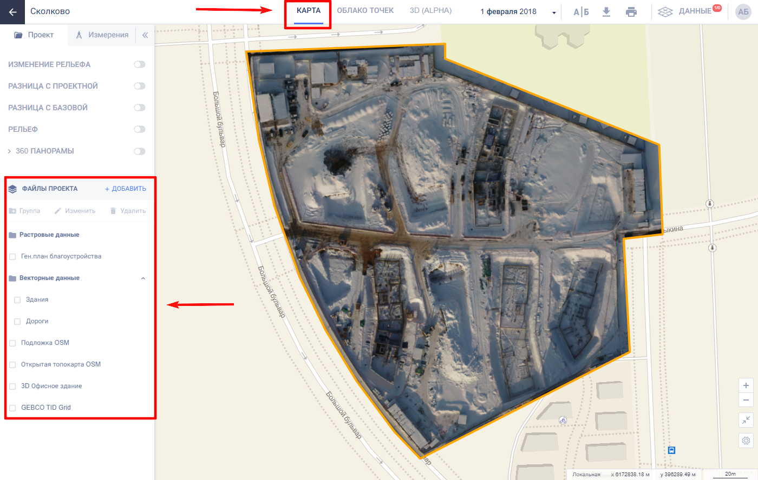Open the Измерения tab
This screenshot has width=758, height=480.
point(102,35)
